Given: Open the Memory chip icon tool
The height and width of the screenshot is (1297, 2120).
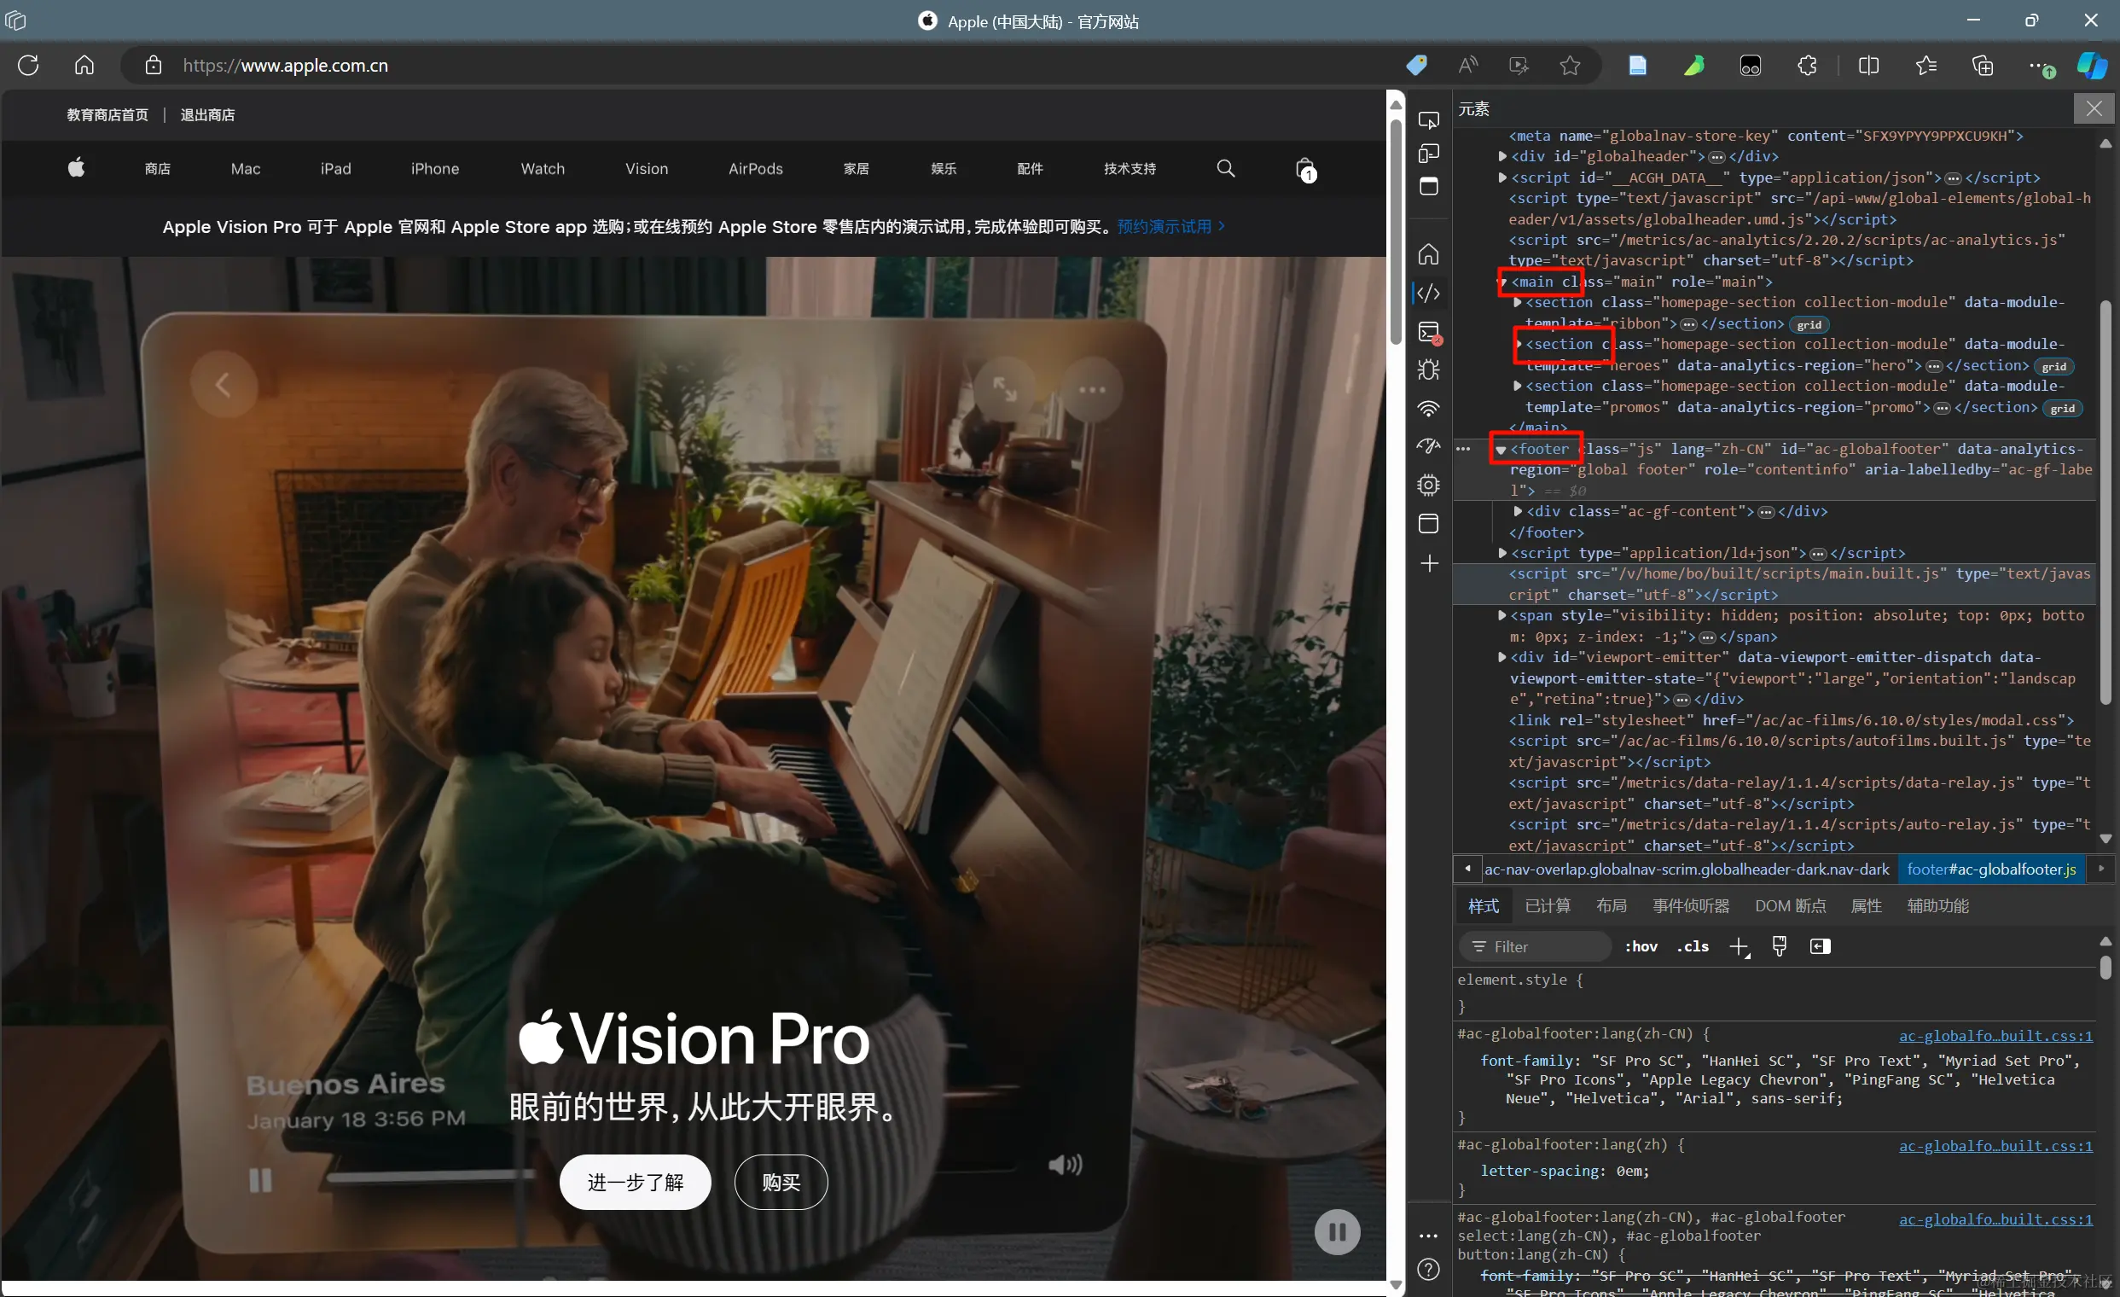Looking at the screenshot, I should click(x=1429, y=486).
